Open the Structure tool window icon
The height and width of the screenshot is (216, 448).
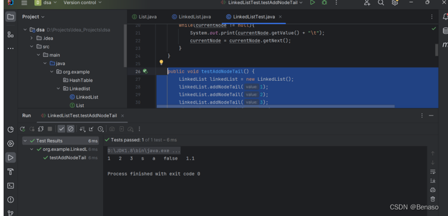pyautogui.click(x=11, y=35)
